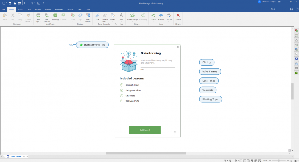Print the map with the printer icon

point(19,3)
